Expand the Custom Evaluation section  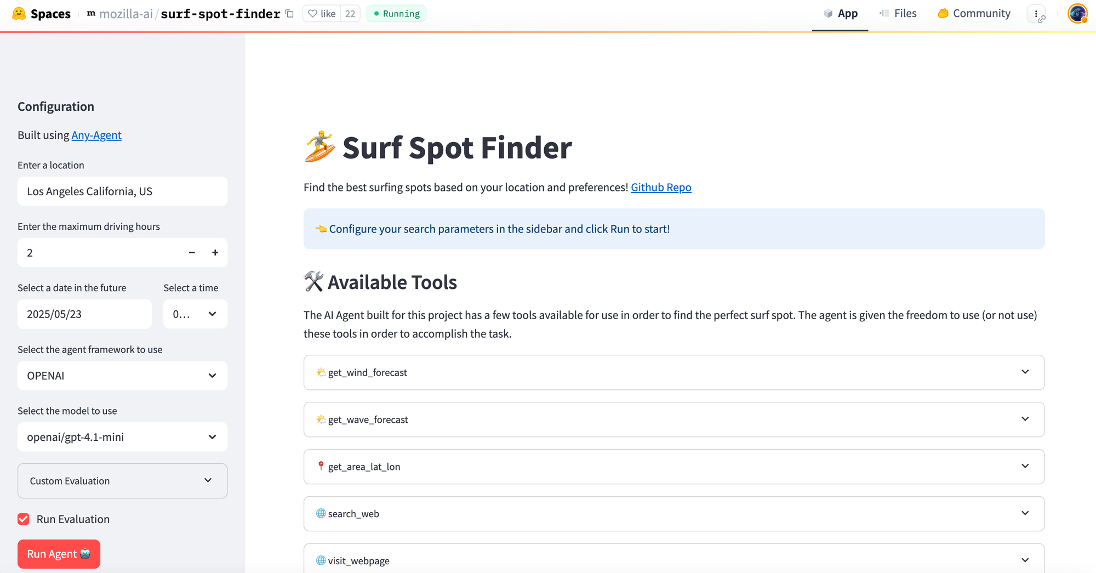click(x=122, y=481)
